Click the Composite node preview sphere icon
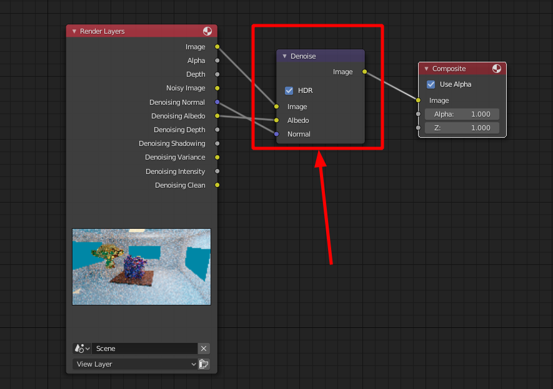 point(497,69)
